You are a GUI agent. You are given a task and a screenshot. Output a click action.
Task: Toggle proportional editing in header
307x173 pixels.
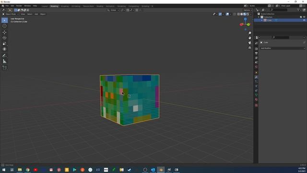(x=137, y=10)
